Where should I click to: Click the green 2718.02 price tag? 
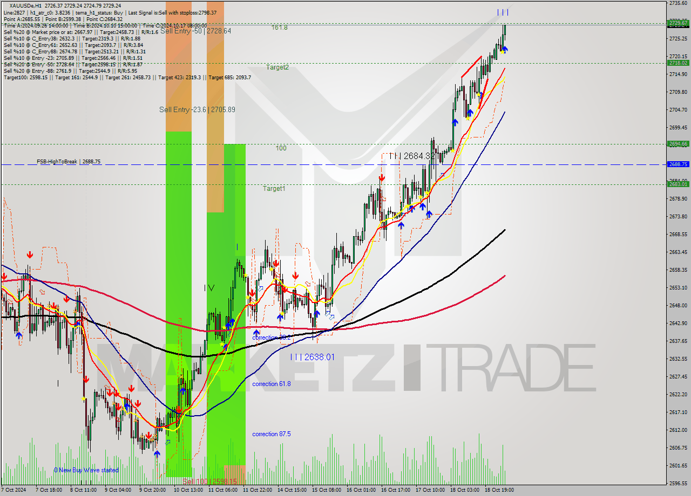pyautogui.click(x=678, y=63)
